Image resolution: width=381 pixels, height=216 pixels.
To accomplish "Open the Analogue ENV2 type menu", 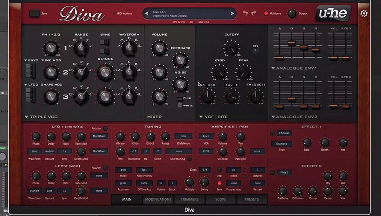I will coord(294,117).
